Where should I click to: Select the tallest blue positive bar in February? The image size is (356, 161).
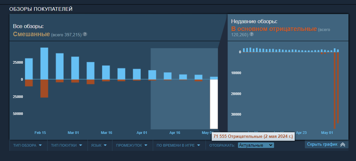[x=44, y=63]
